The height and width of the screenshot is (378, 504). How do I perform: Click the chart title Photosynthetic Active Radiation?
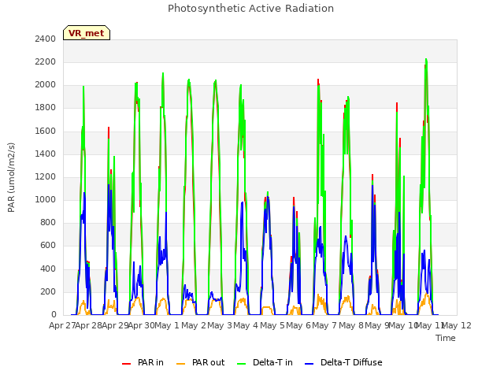click(x=250, y=9)
